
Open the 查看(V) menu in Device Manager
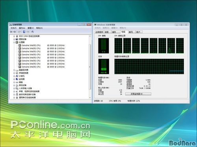tap(31, 28)
